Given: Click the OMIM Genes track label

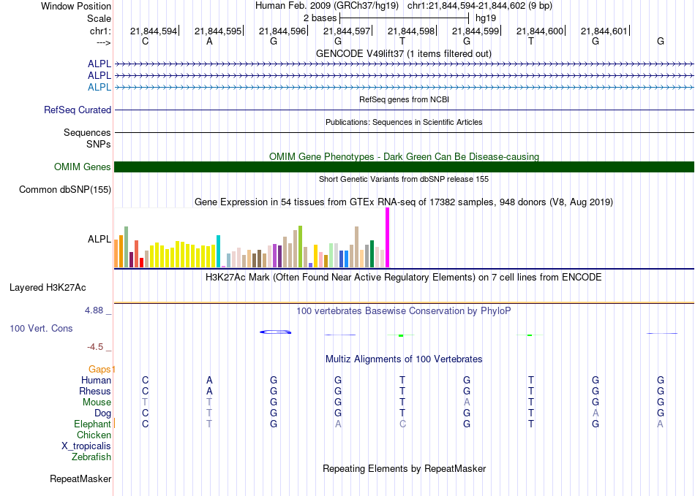Looking at the screenshot, I should tap(82, 167).
